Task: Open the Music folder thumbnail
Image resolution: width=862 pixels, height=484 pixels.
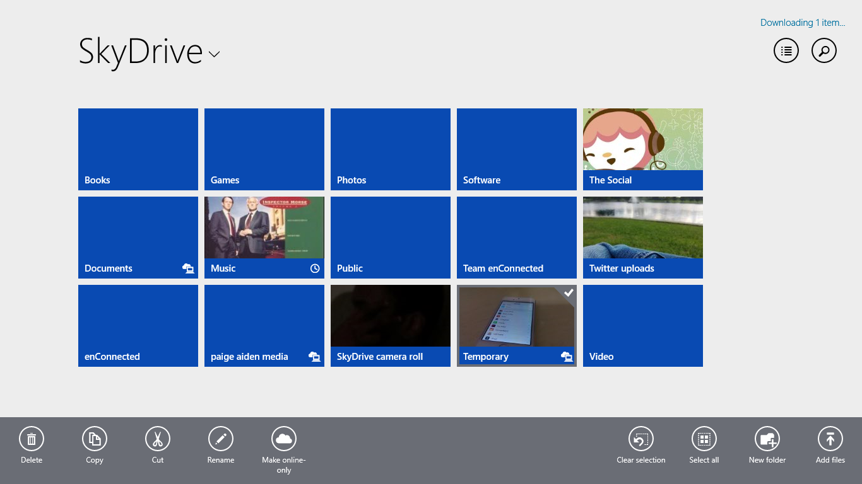Action: (x=264, y=238)
